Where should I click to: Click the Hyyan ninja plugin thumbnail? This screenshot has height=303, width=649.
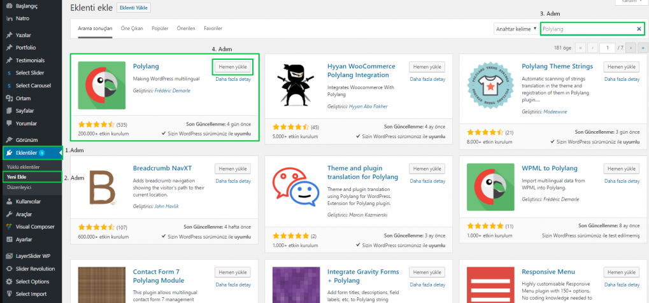[x=296, y=85]
